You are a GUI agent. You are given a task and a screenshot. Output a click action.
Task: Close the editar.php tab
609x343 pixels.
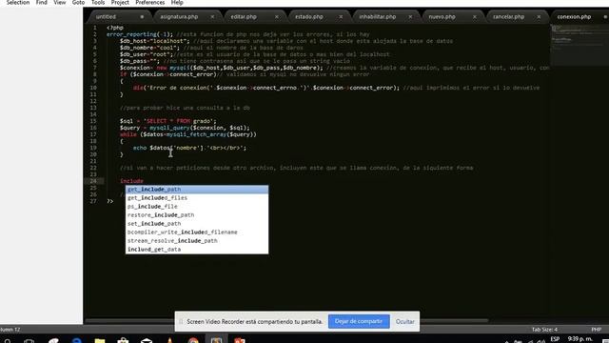click(x=277, y=17)
